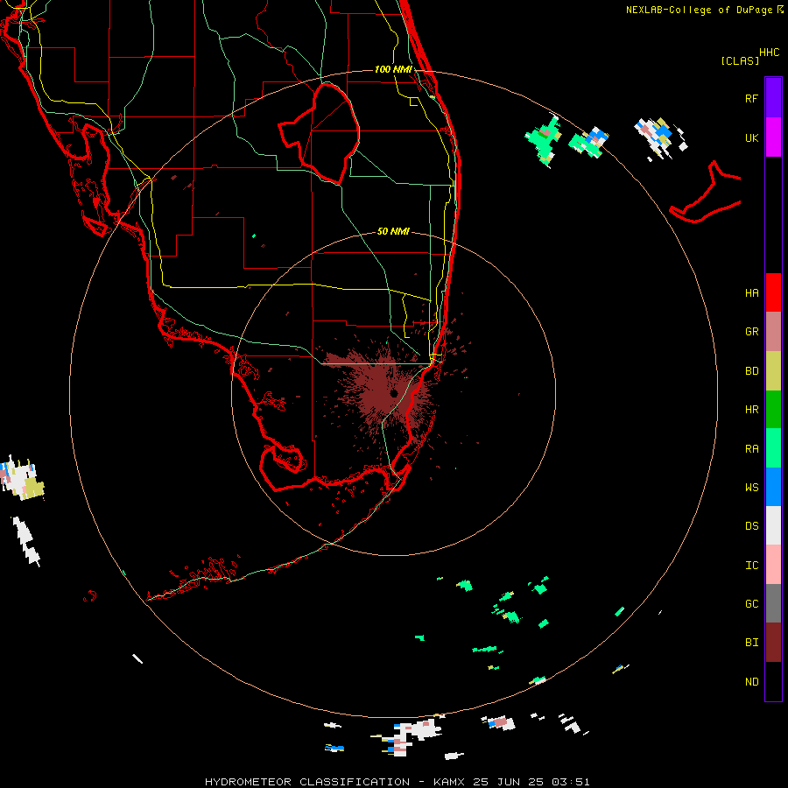Click the RF legend label

coord(751,98)
